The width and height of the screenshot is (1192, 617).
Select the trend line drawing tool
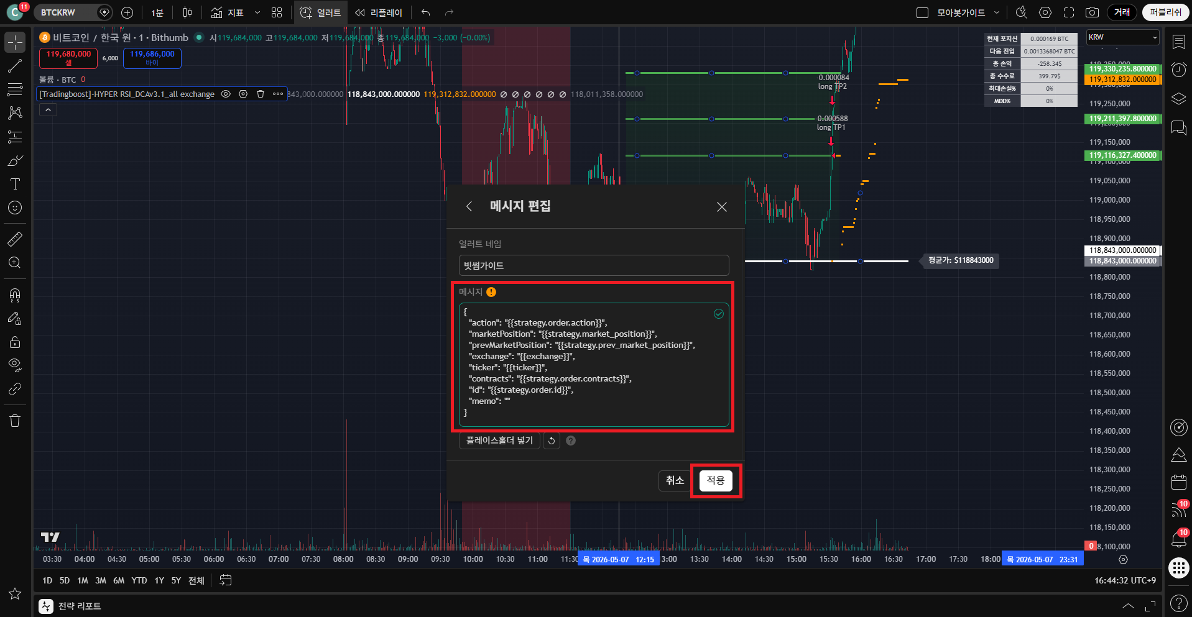(x=15, y=66)
